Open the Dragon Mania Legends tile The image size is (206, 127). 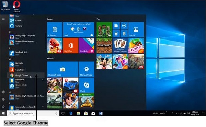55,45
